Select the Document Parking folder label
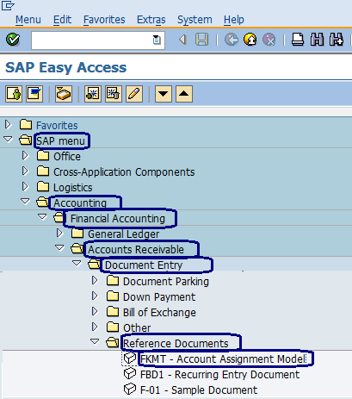 pos(166,282)
